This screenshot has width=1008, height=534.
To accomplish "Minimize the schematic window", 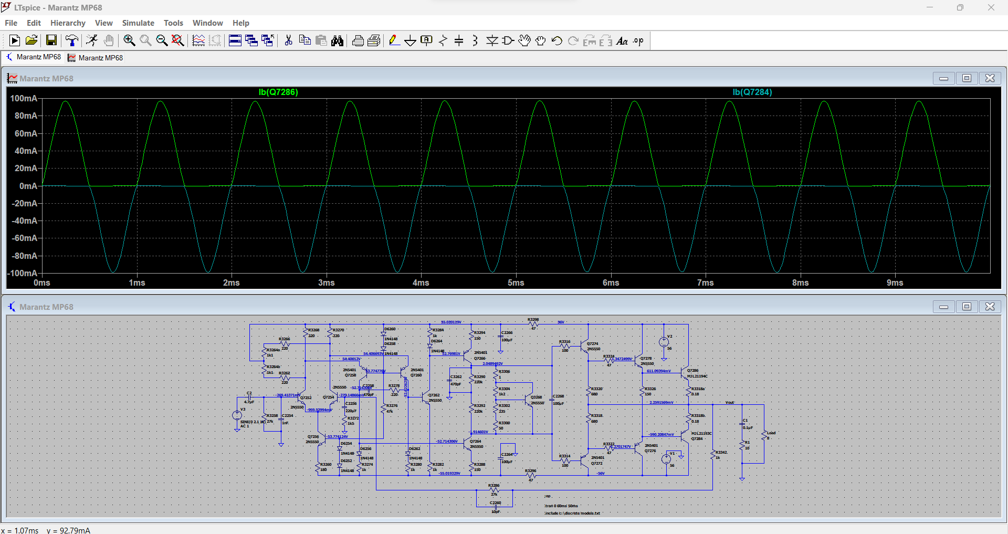I will tap(943, 307).
